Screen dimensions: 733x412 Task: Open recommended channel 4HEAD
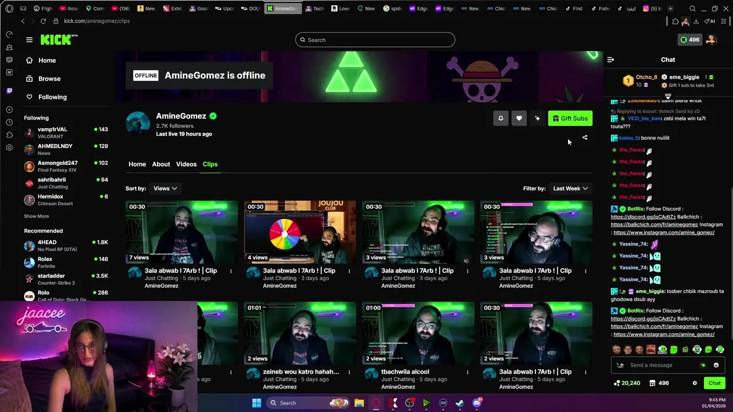click(66, 245)
